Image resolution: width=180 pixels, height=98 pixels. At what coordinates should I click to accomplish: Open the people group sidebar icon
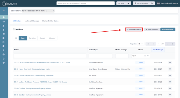[4, 21]
